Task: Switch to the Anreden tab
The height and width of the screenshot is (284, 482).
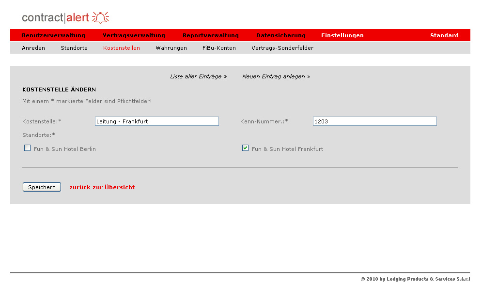Action: tap(33, 48)
